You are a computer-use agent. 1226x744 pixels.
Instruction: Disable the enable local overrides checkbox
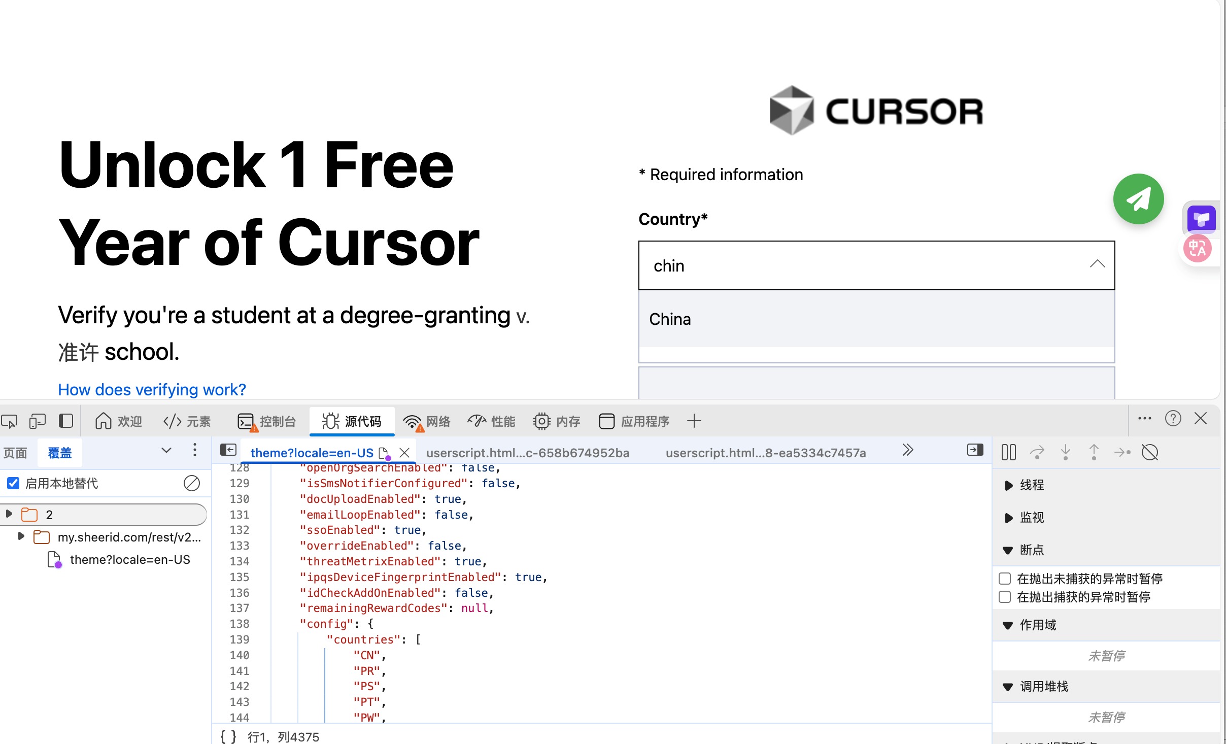click(14, 483)
